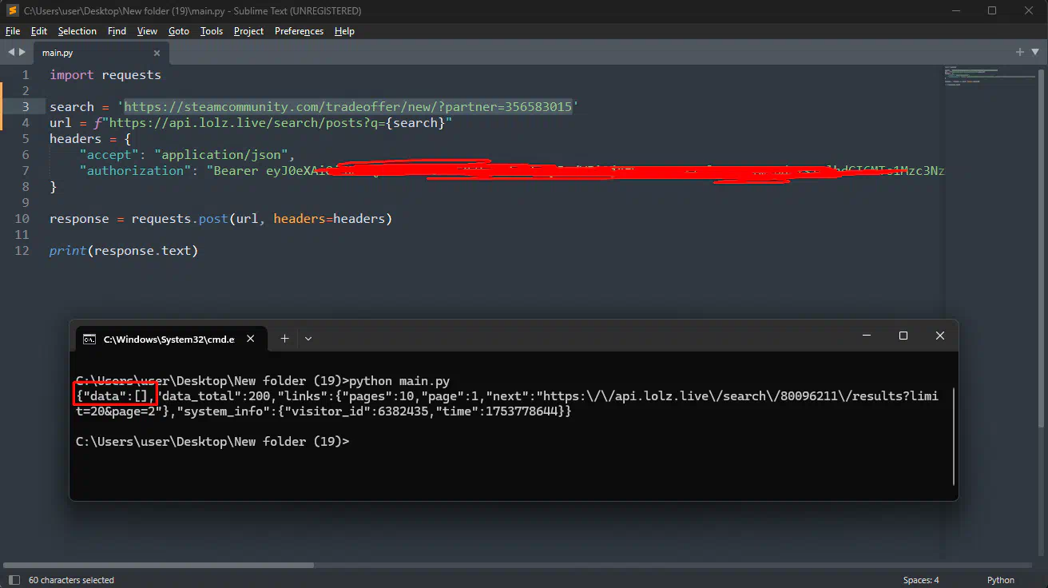Close the cmd.exe terminal tab
The width and height of the screenshot is (1048, 588).
tap(250, 339)
